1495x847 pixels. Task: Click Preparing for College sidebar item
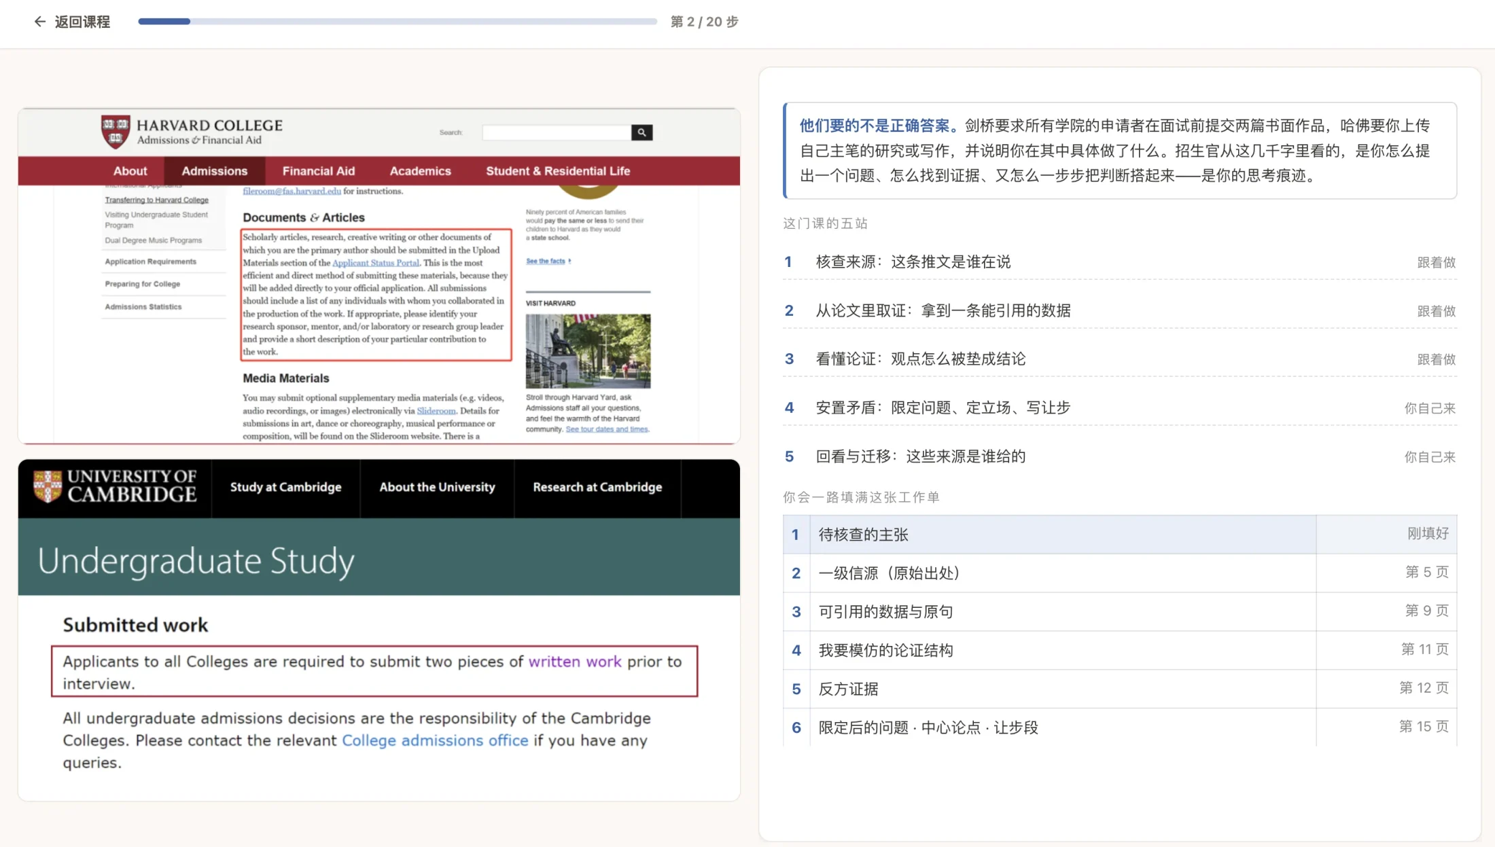pyautogui.click(x=142, y=284)
